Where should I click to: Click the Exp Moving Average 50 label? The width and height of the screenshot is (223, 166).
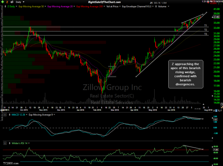31,6
